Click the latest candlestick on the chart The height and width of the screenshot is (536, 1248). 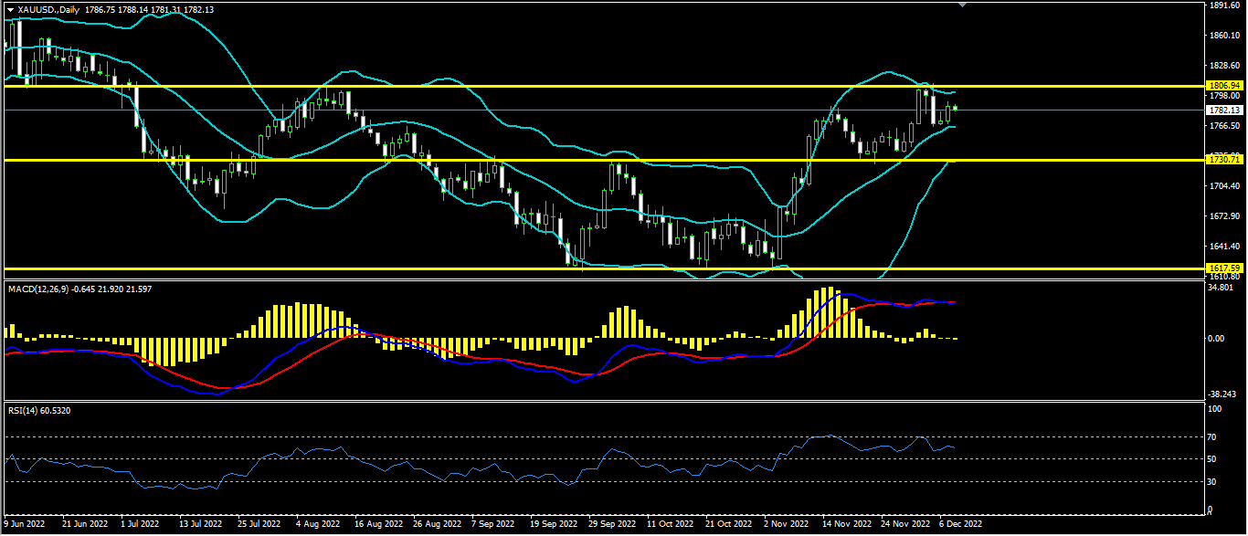click(955, 108)
